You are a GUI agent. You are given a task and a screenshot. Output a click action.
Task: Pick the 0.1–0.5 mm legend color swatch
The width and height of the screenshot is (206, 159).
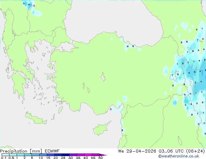[x=6, y=155]
